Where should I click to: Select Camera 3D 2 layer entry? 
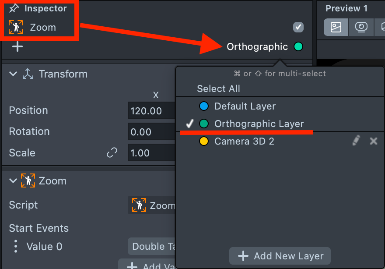pyautogui.click(x=244, y=142)
